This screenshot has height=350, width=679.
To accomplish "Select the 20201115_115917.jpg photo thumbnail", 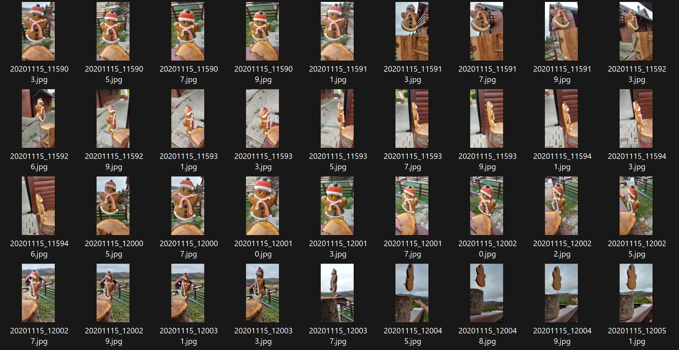I will click(x=486, y=31).
